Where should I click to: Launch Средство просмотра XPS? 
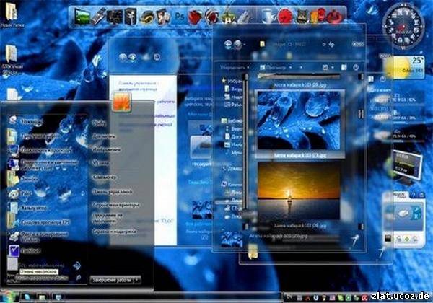39,222
